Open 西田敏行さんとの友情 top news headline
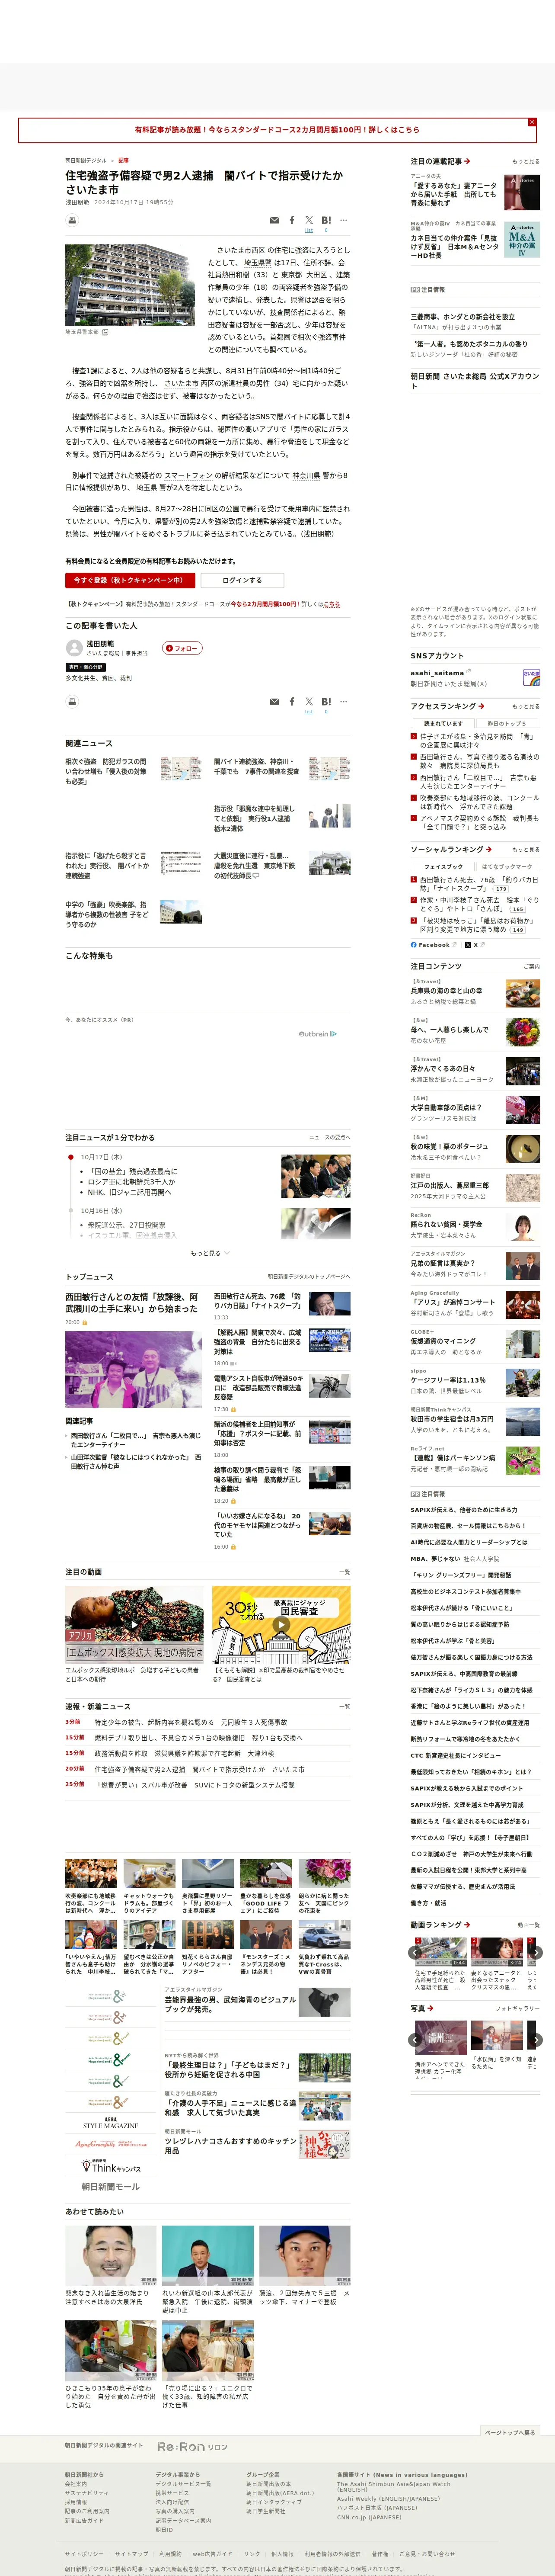The width and height of the screenshot is (555, 2576). click(131, 1302)
